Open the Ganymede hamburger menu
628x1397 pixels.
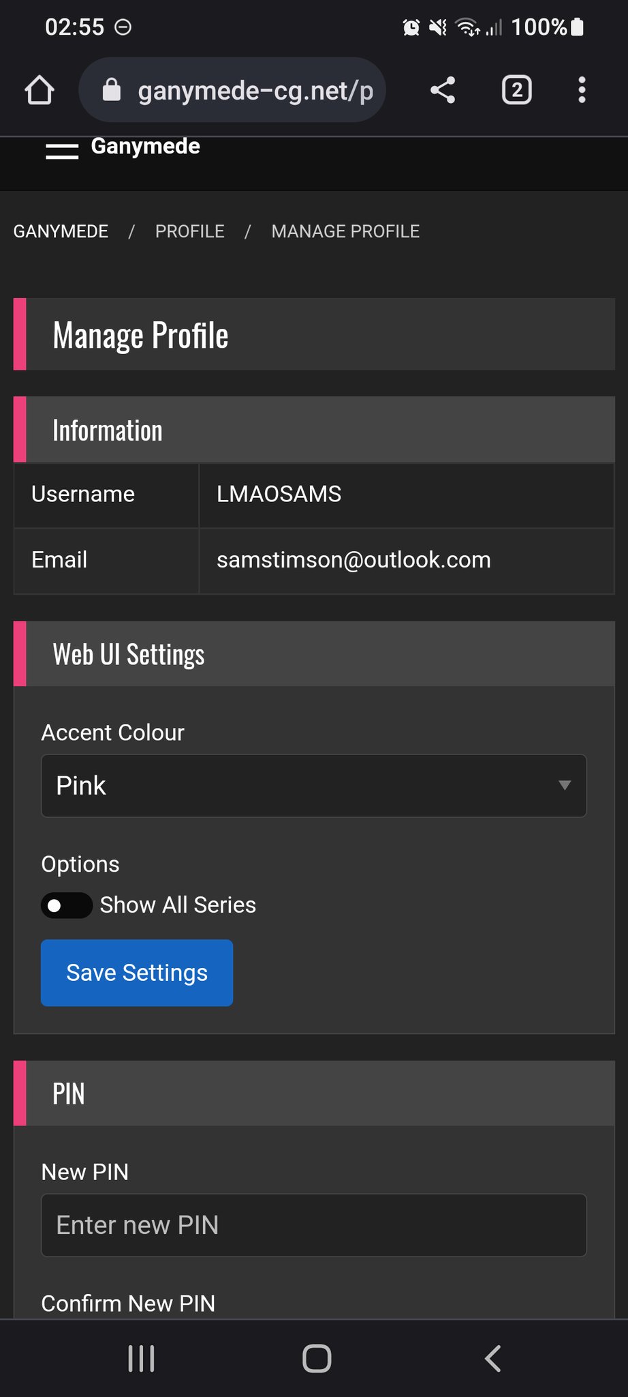tap(62, 151)
